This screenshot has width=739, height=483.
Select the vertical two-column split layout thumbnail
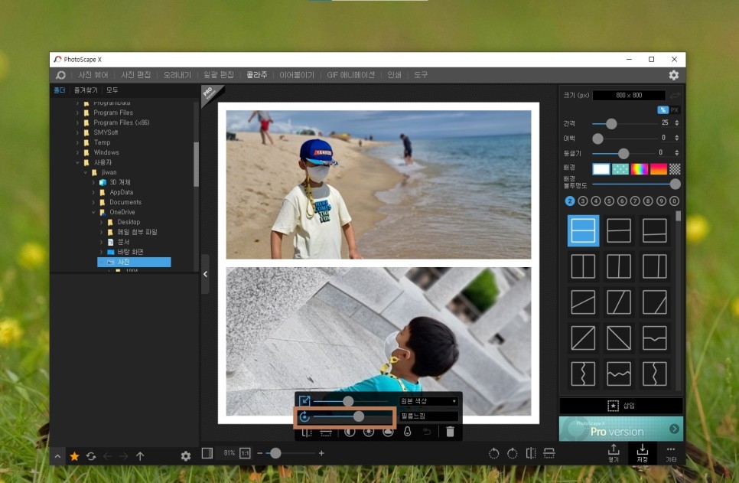pos(583,266)
